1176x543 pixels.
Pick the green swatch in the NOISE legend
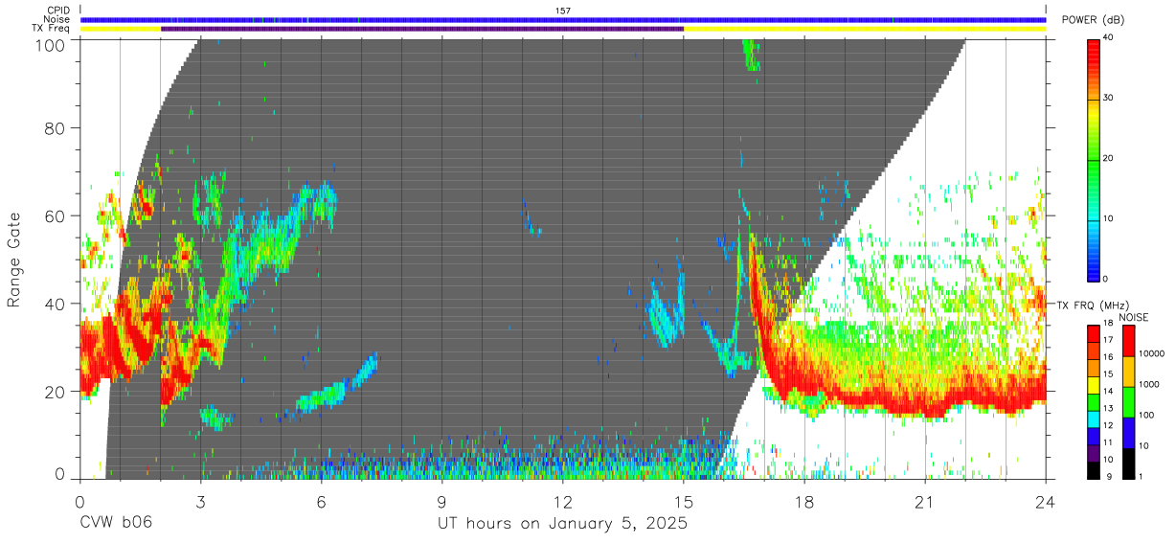[1128, 403]
